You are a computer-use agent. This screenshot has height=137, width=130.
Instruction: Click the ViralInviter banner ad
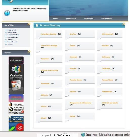pyautogui.click(x=16, y=79)
